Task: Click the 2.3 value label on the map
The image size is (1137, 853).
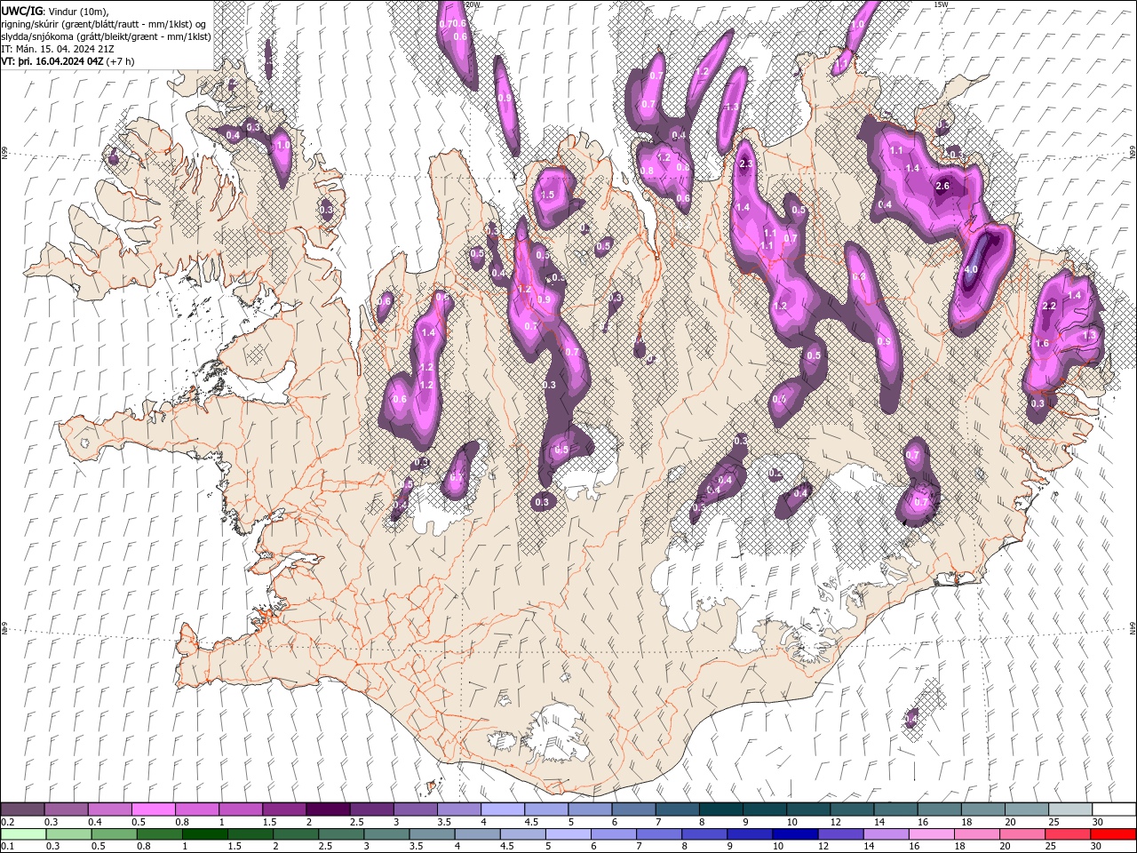Action: 746,163
